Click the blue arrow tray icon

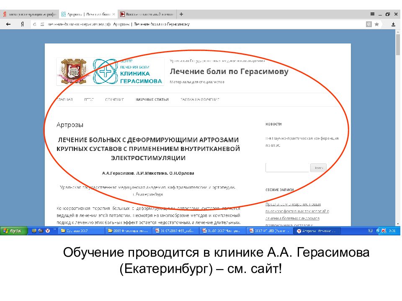[x=378, y=231]
